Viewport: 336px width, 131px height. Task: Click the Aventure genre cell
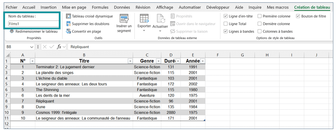pyautogui.click(x=147, y=95)
